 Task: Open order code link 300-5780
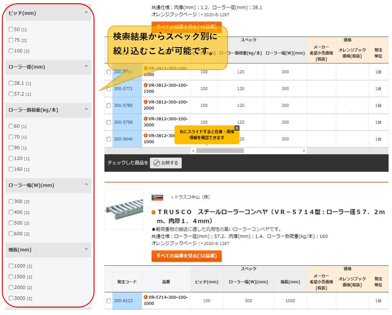click(x=123, y=105)
